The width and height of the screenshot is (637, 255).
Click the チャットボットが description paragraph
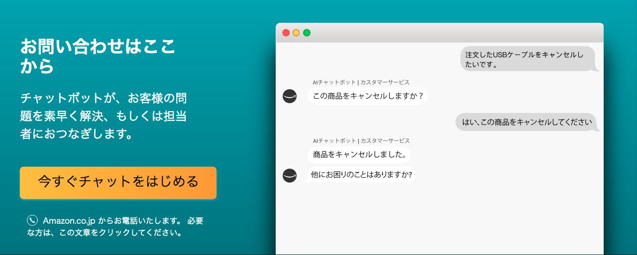pos(104,116)
